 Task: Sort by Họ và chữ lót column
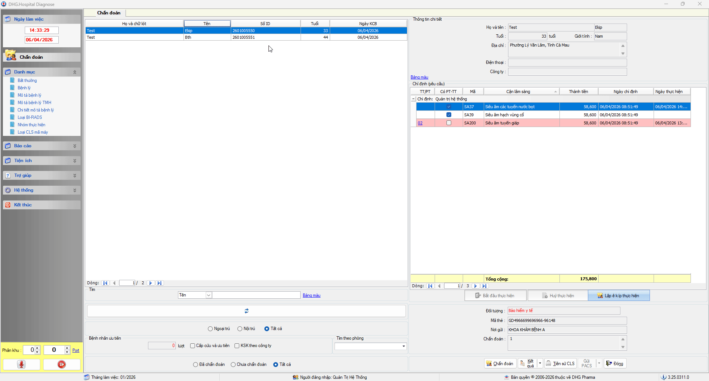tap(134, 24)
